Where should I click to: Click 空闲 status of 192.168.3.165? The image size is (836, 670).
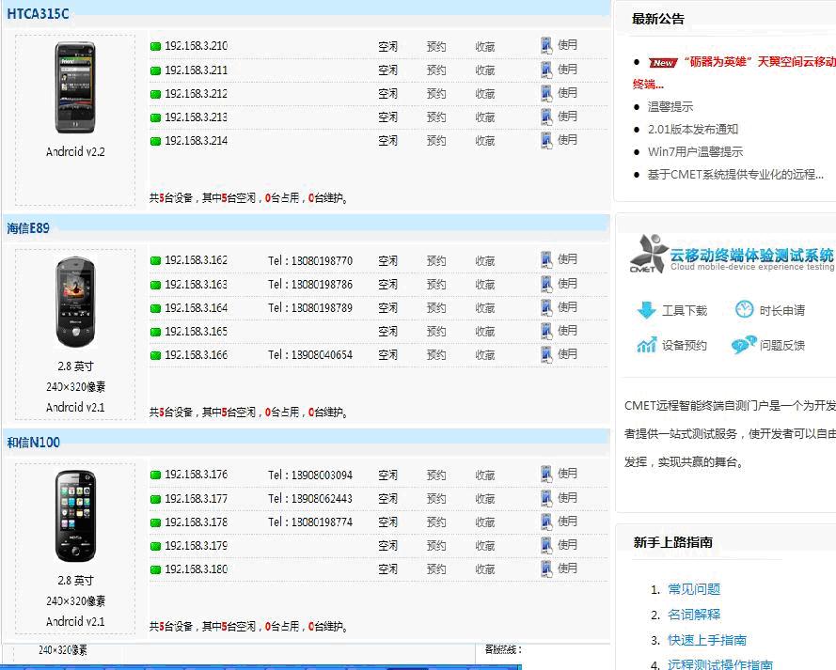[x=387, y=332]
